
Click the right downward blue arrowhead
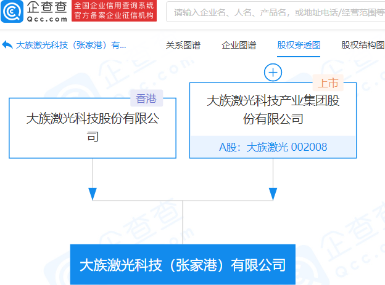coord(273,193)
